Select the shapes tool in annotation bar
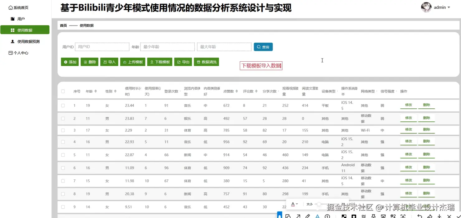This screenshot has height=218, width=461. (288, 216)
